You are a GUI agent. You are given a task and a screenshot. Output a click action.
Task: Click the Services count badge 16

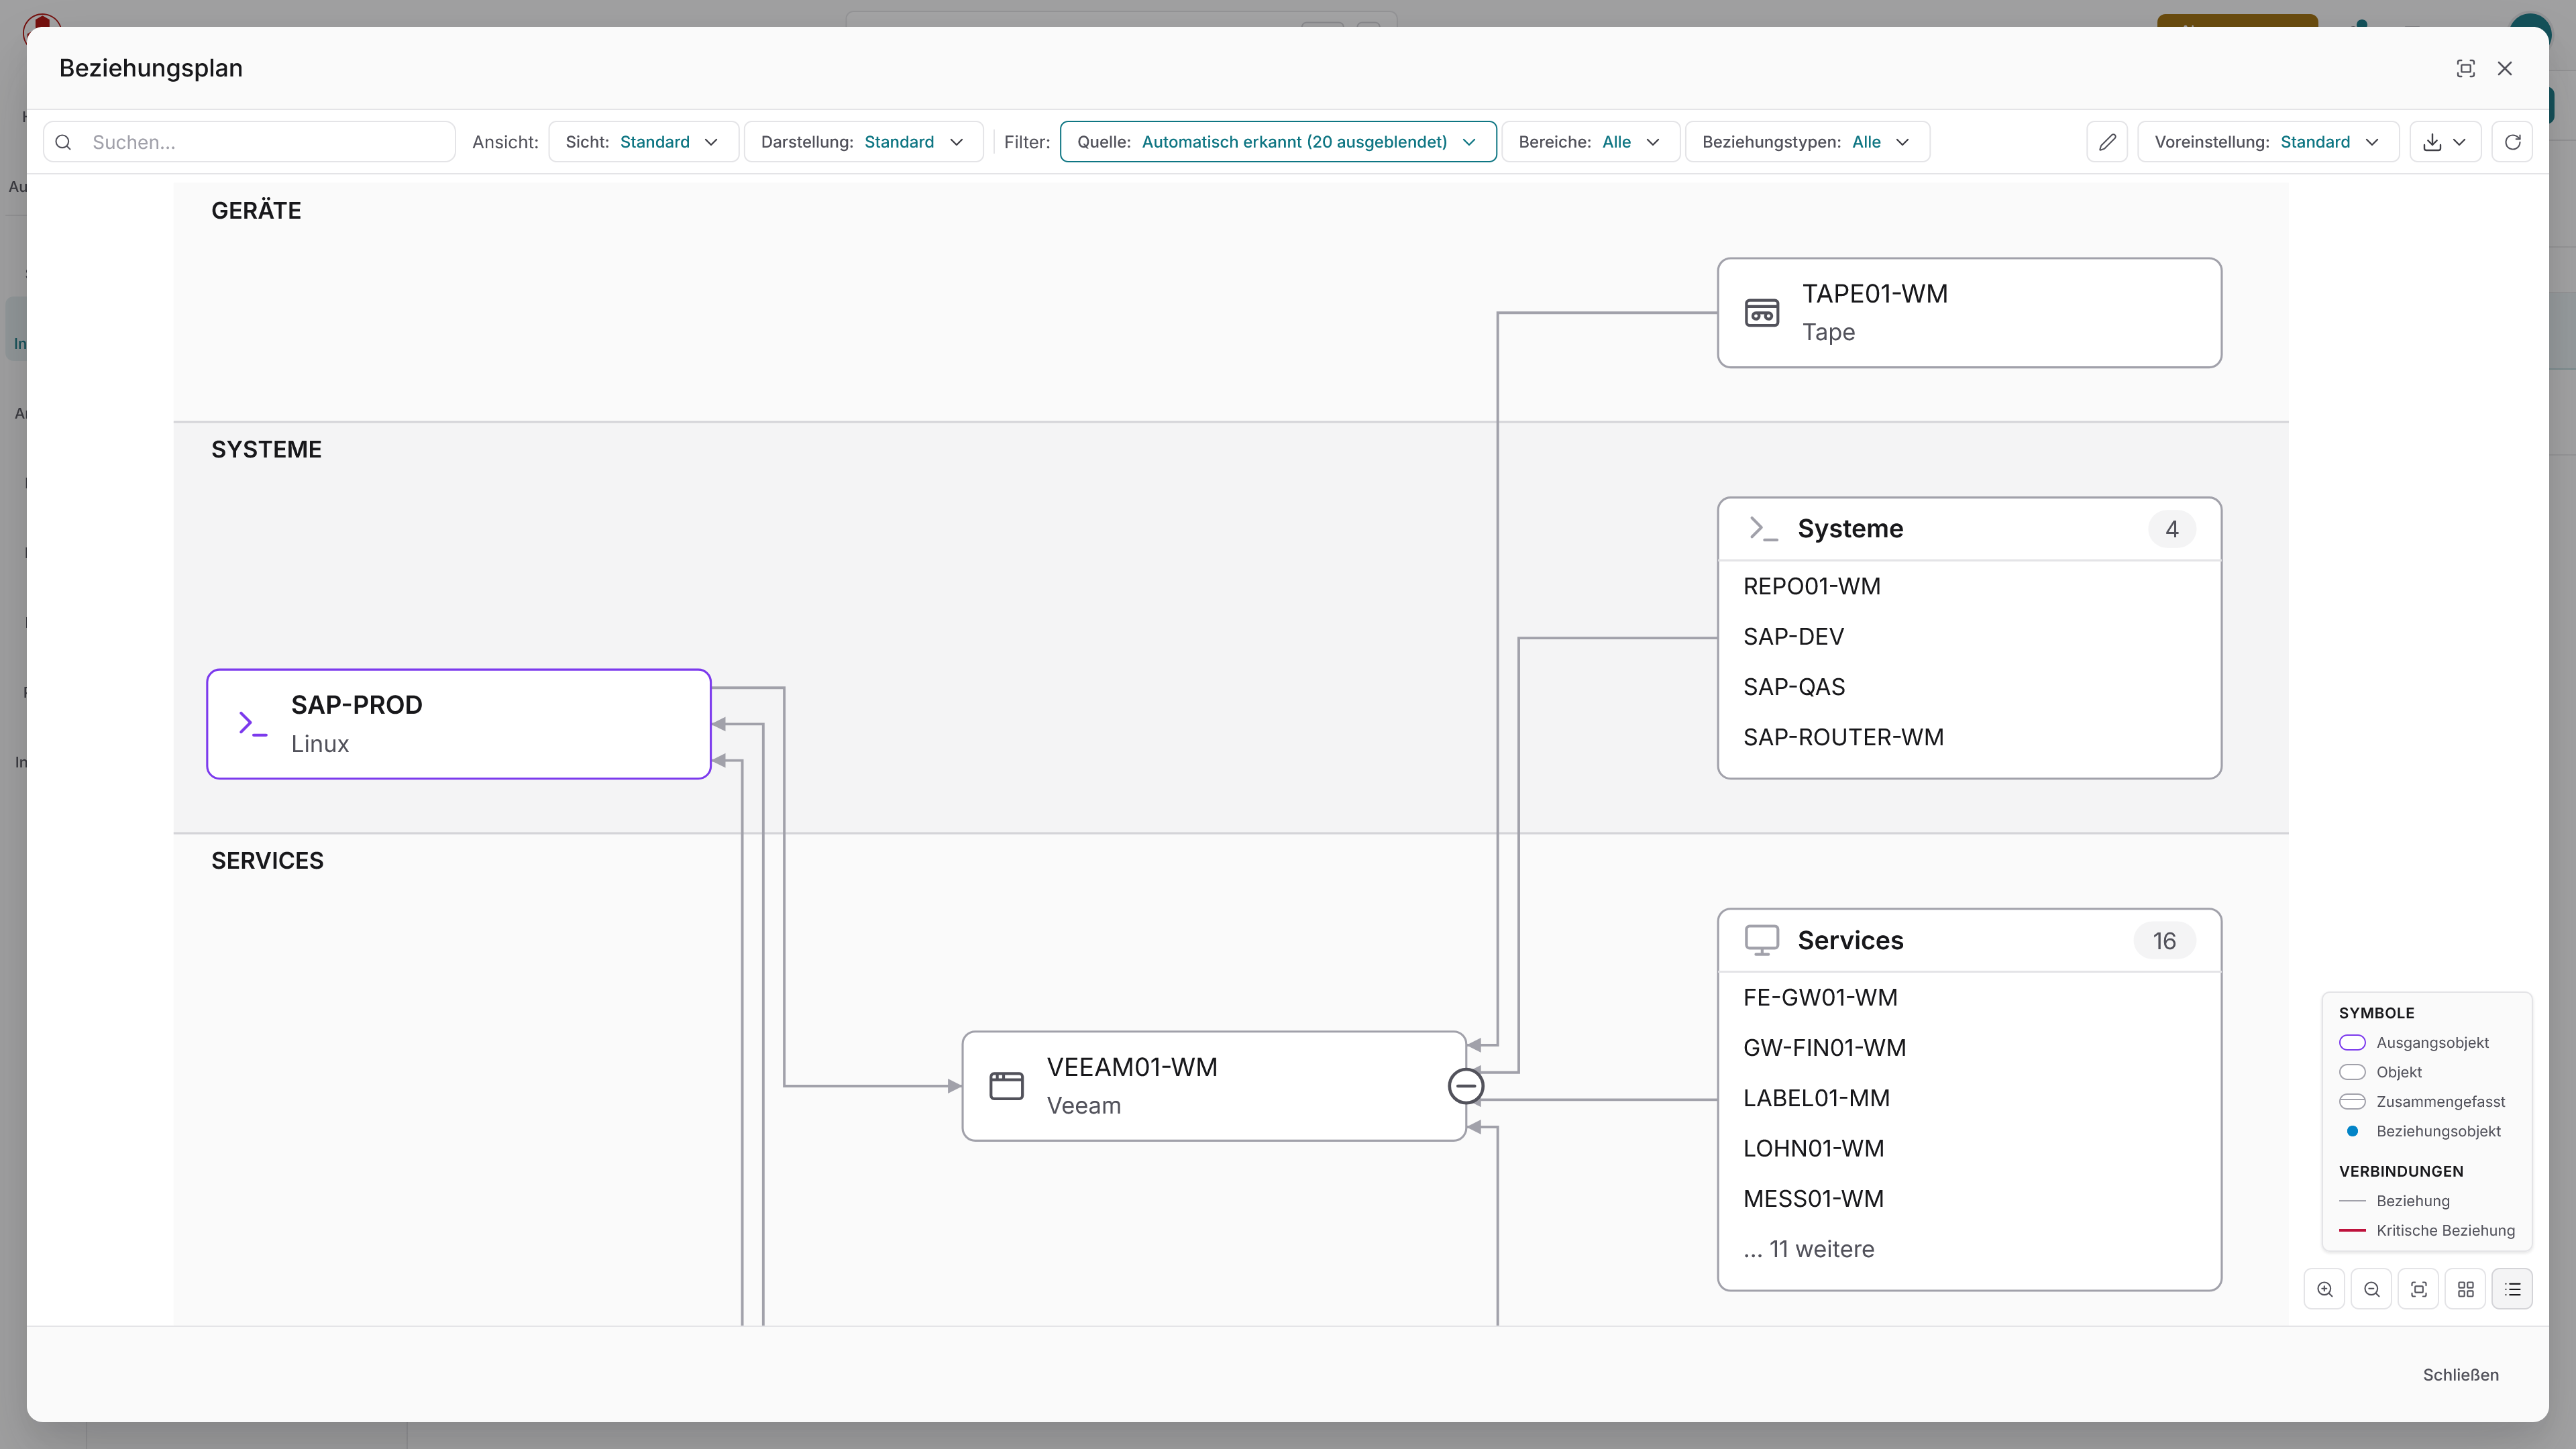(2164, 941)
